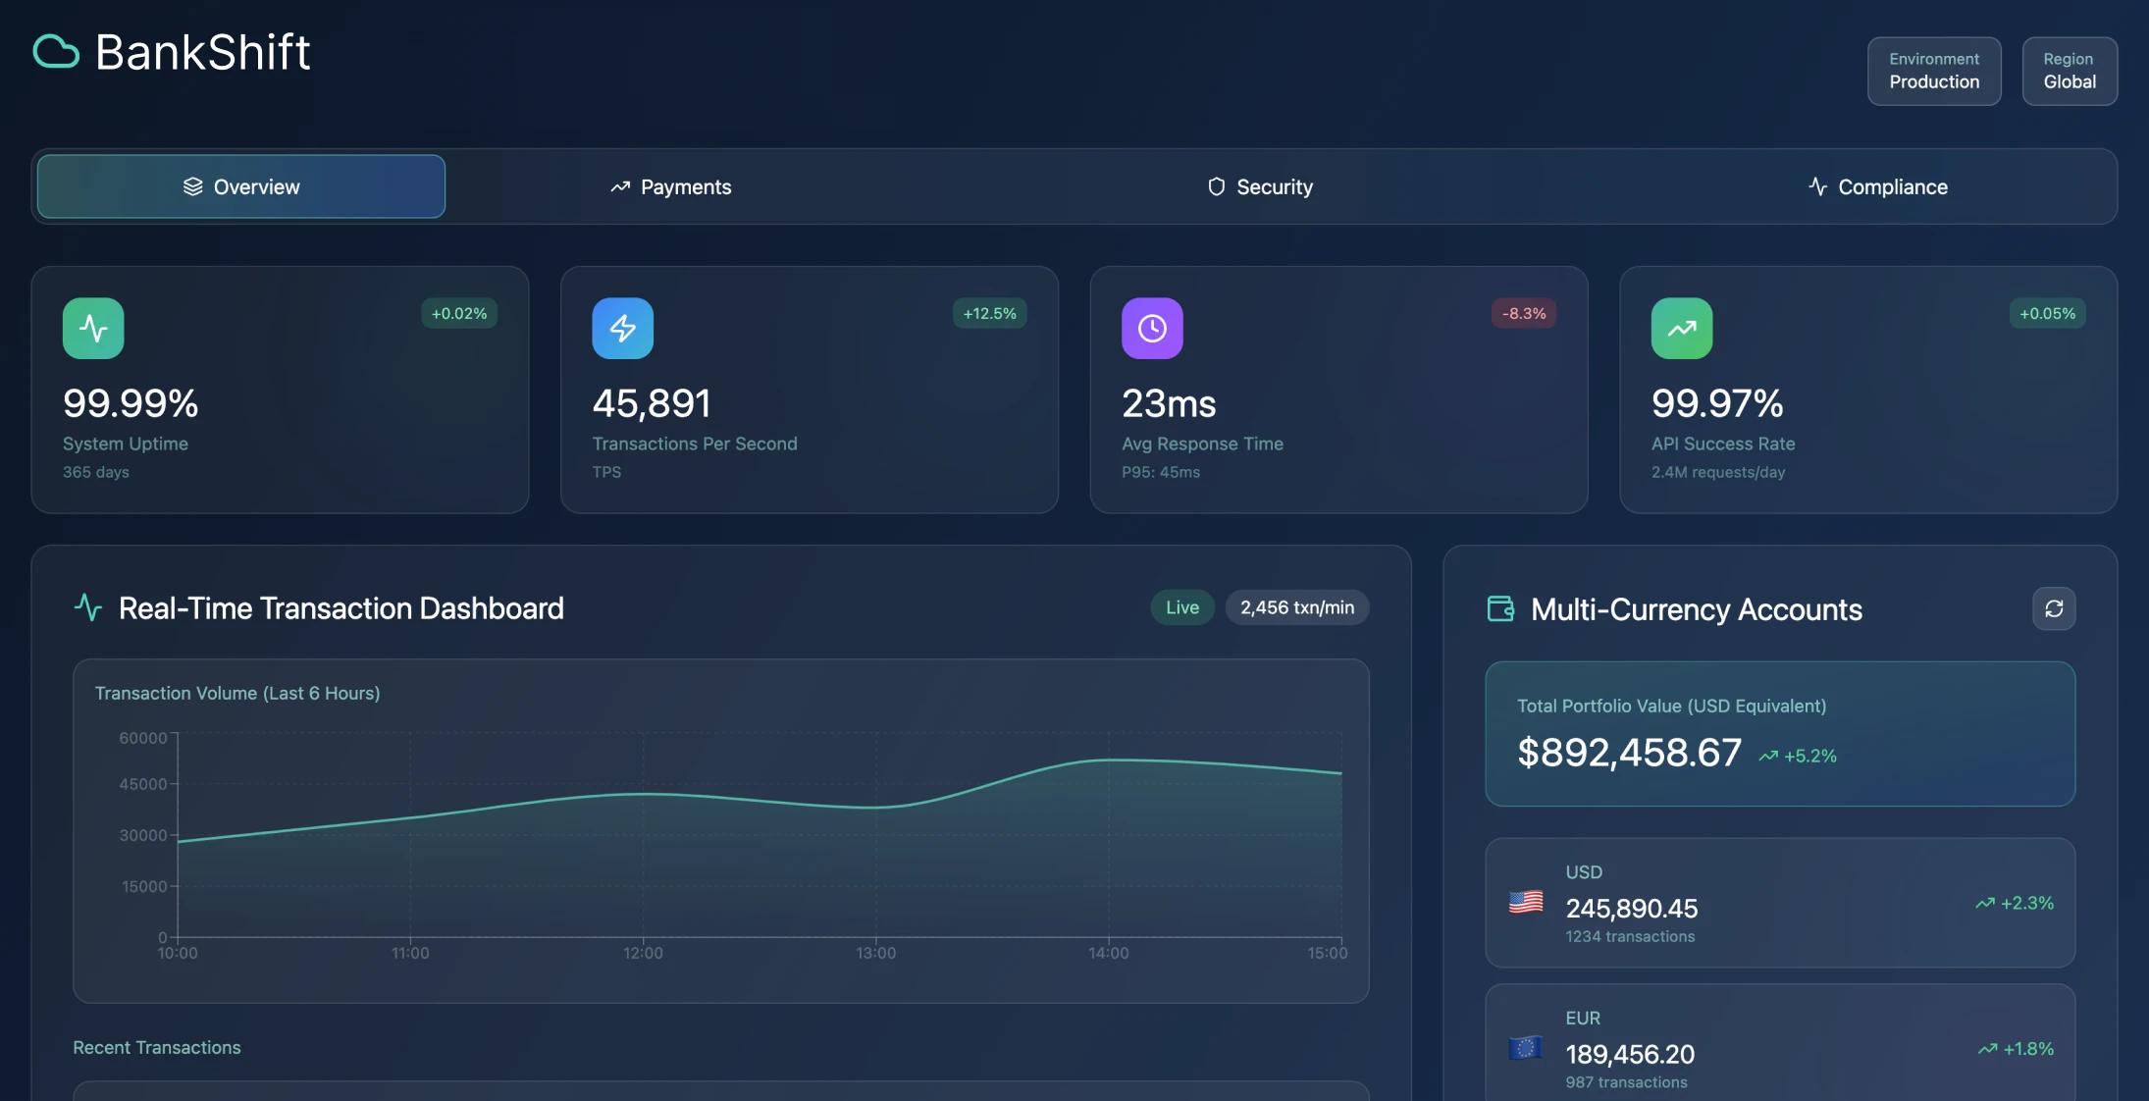Click the green System Uptime pulse icon
The width and height of the screenshot is (2149, 1101).
(93, 328)
